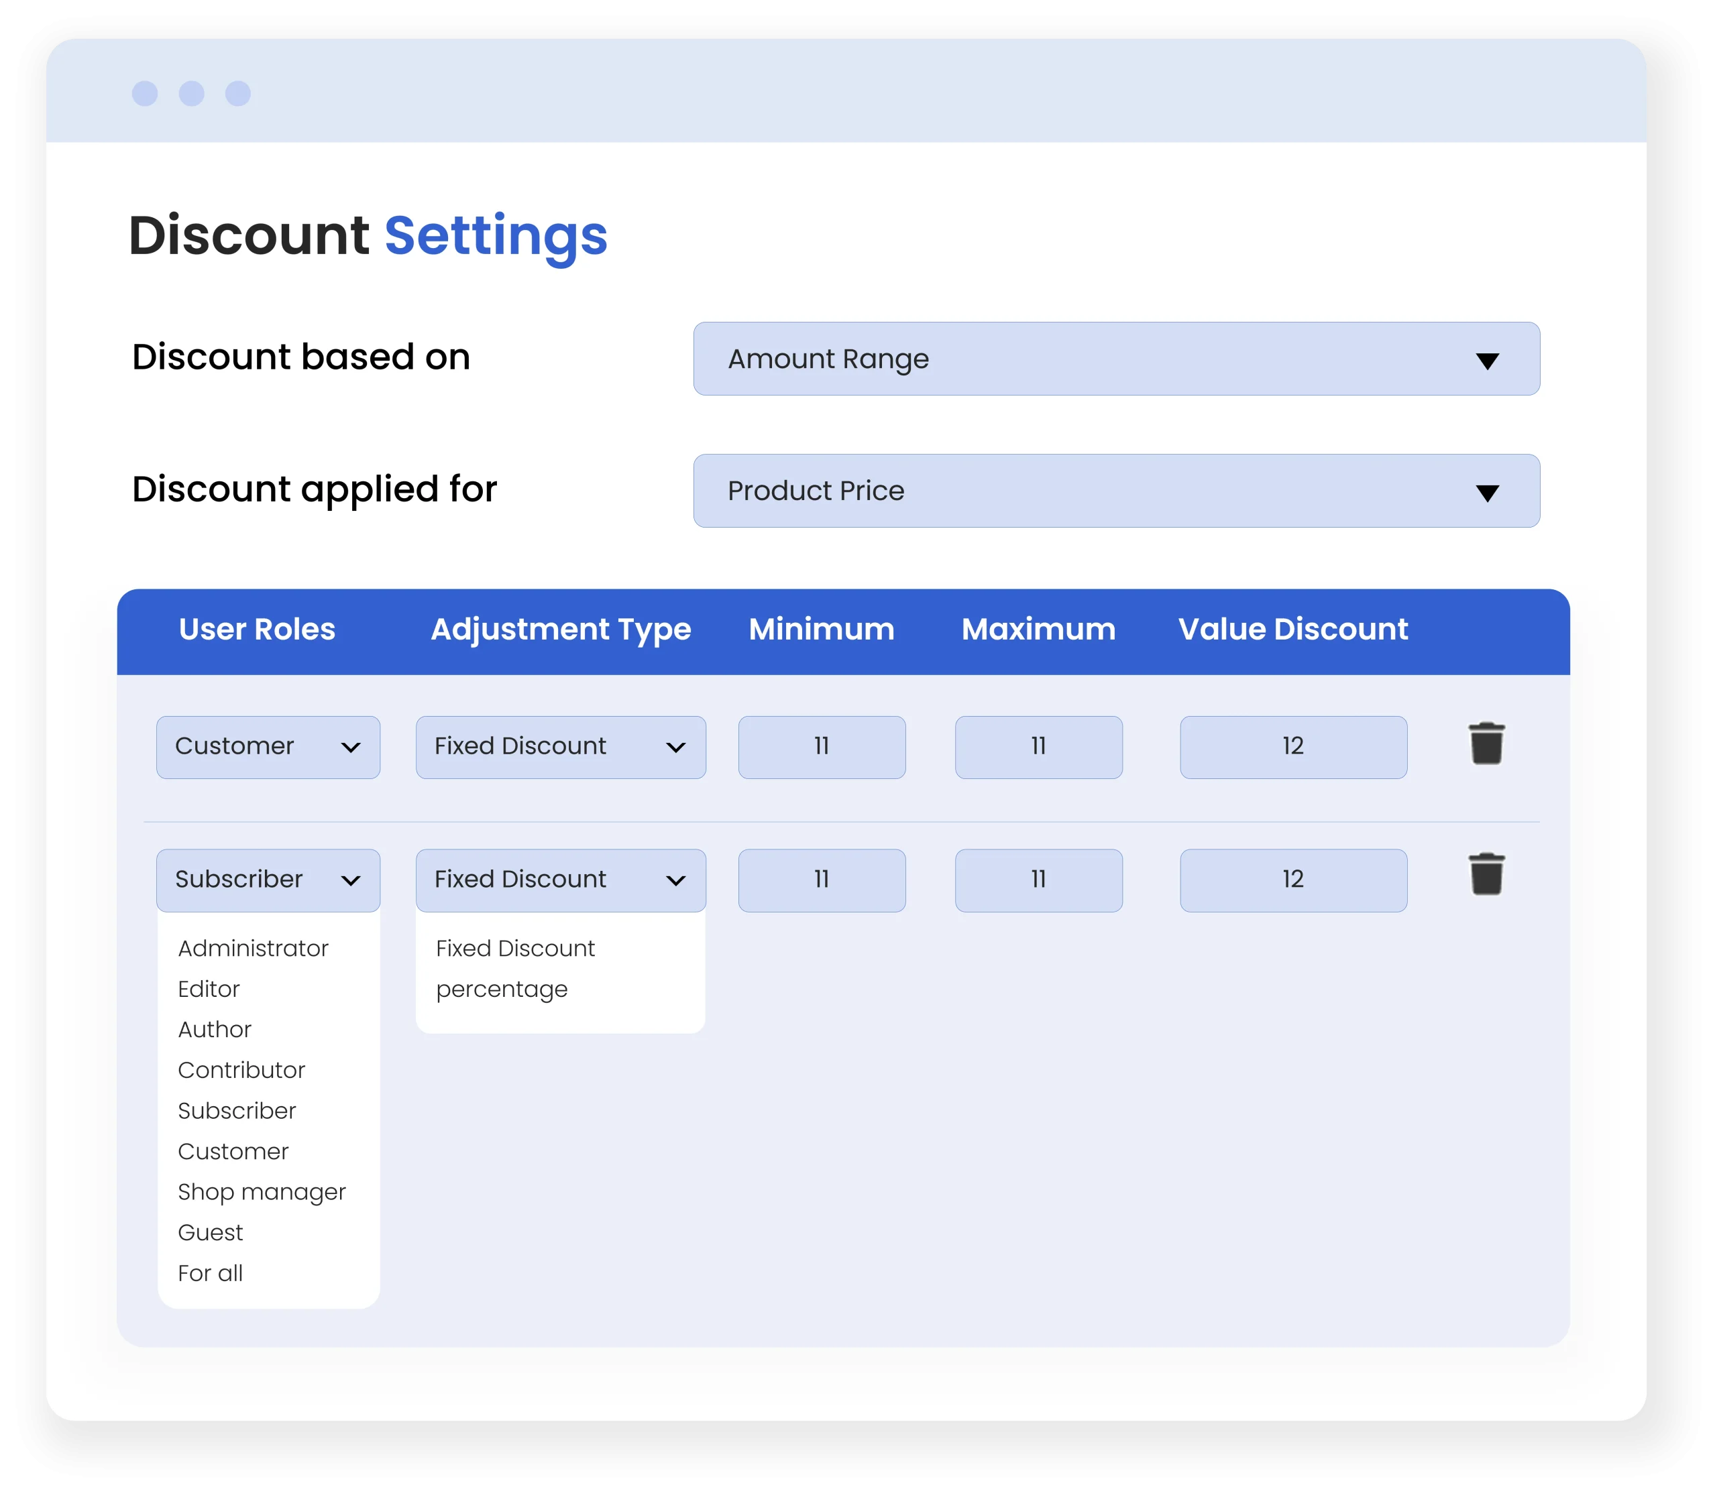Click the Customer row Value Discount field
This screenshot has width=1717, height=1493.
point(1292,748)
